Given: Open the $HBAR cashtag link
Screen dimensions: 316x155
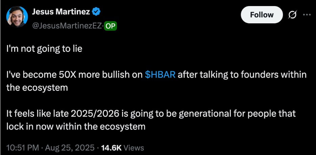Looking at the screenshot, I should [160, 75].
